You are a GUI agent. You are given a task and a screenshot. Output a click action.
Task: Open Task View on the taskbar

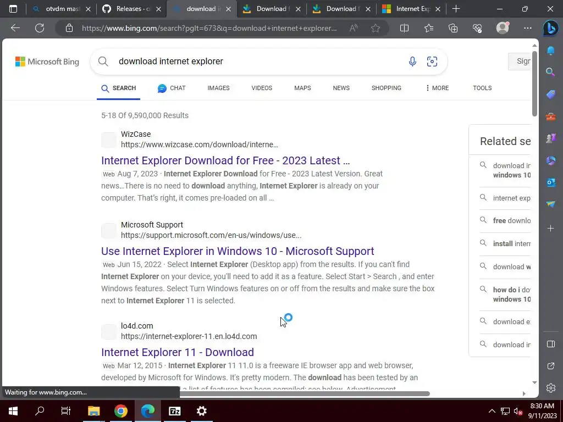coord(66,411)
